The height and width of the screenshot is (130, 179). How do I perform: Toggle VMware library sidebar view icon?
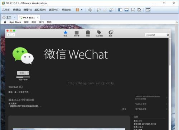click(x=120, y=10)
